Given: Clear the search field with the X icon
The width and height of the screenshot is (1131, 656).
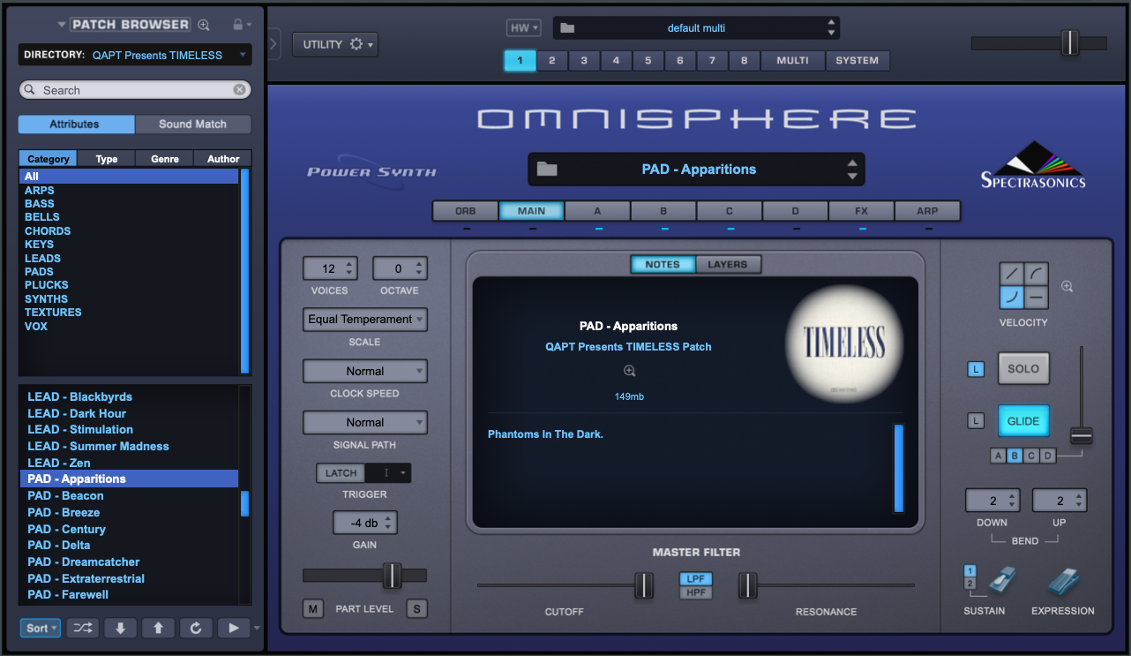Looking at the screenshot, I should (x=239, y=90).
